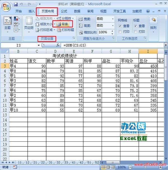Select sheet tab 51
The width and height of the screenshot is (168, 170).
point(89,162)
